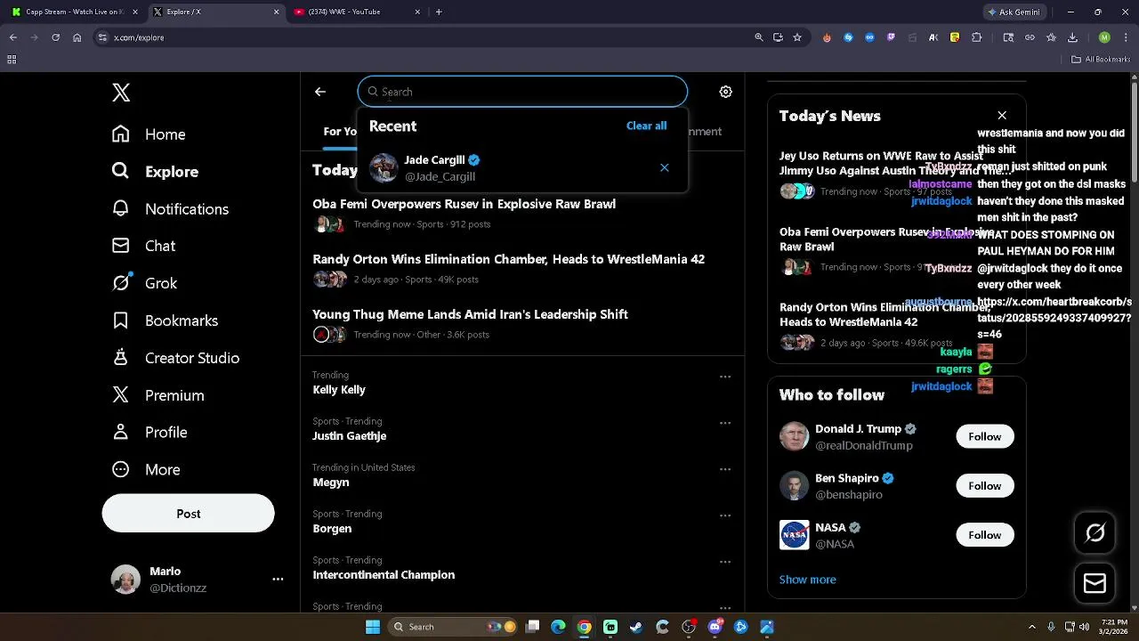
Task: Click the Post button
Action: (x=189, y=514)
